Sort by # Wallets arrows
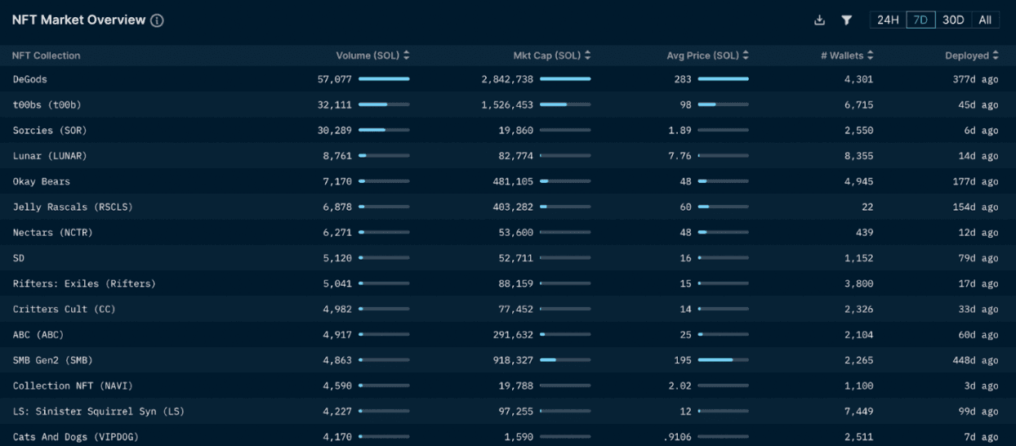 coord(871,56)
